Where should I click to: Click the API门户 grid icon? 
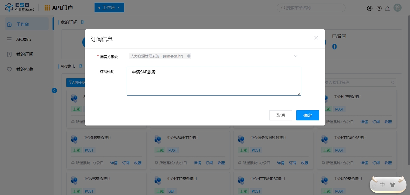click(47, 8)
